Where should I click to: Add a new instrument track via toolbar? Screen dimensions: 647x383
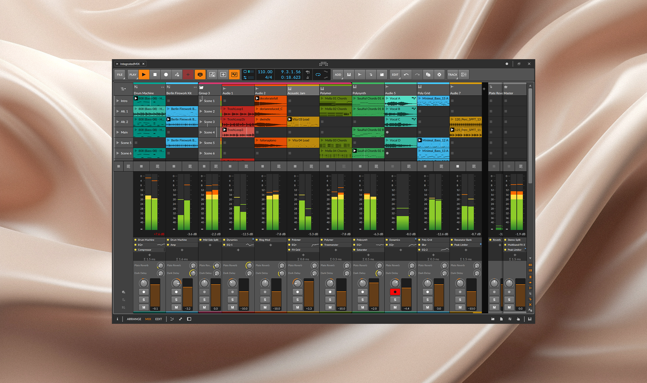click(349, 75)
